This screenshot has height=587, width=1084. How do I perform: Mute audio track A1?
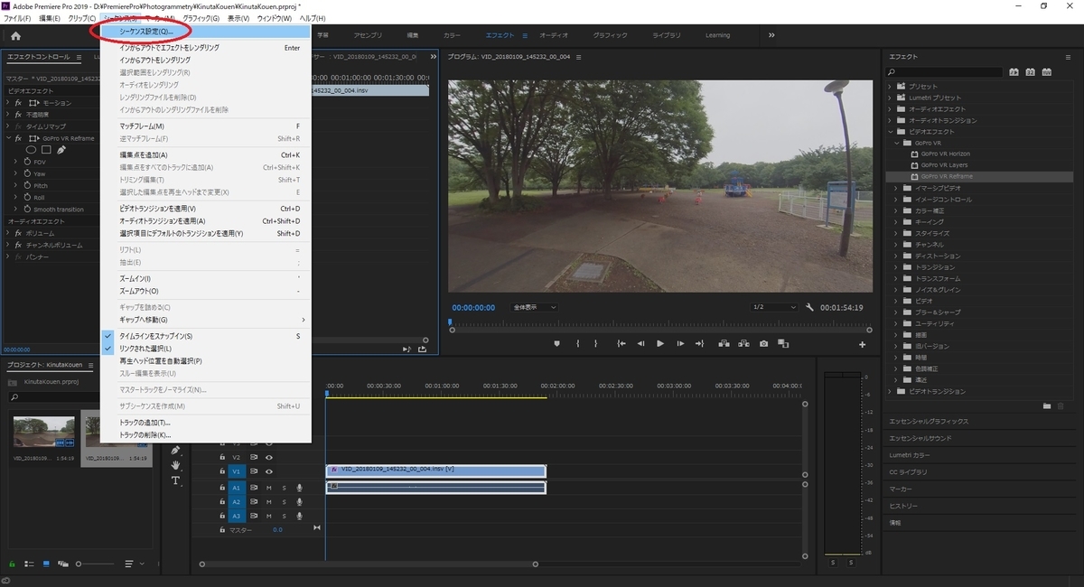click(268, 488)
